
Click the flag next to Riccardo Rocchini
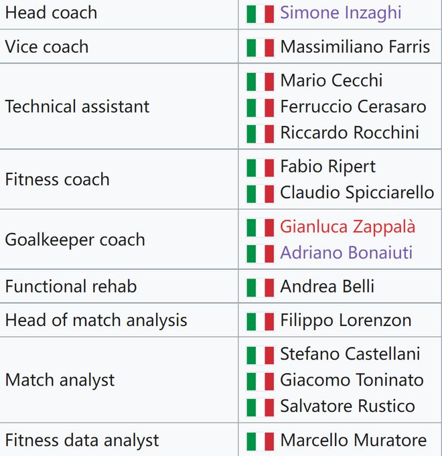click(x=260, y=133)
